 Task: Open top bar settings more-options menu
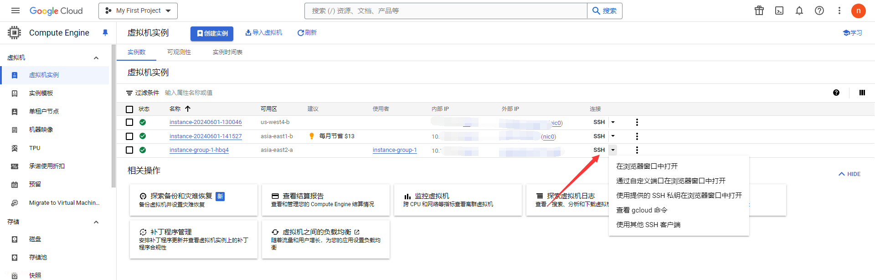[839, 10]
